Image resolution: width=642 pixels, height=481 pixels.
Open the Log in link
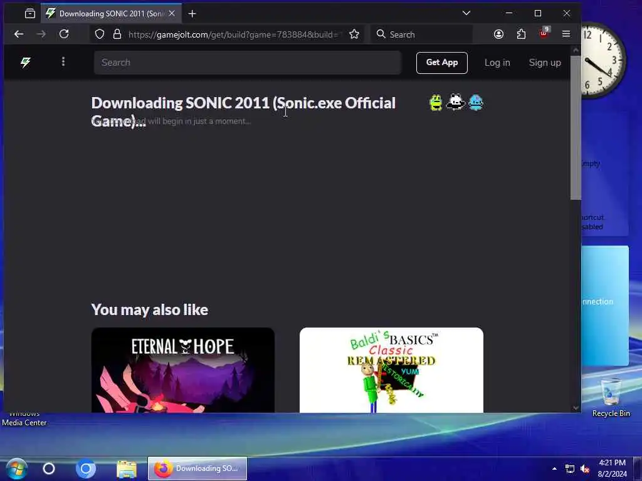pos(497,63)
